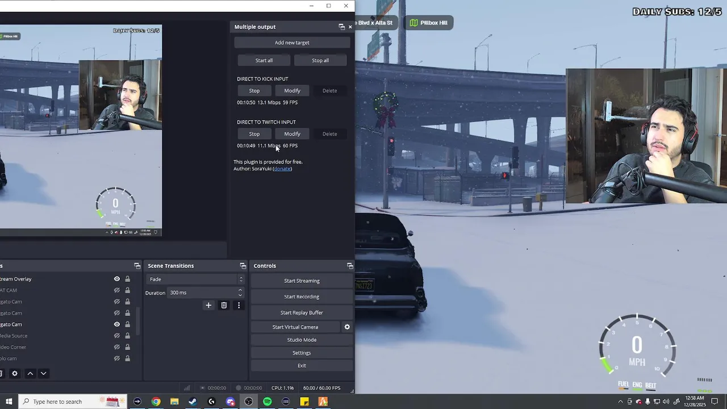Image resolution: width=727 pixels, height=409 pixels.
Task: Click the microphone tray icon
Action: click(x=647, y=402)
